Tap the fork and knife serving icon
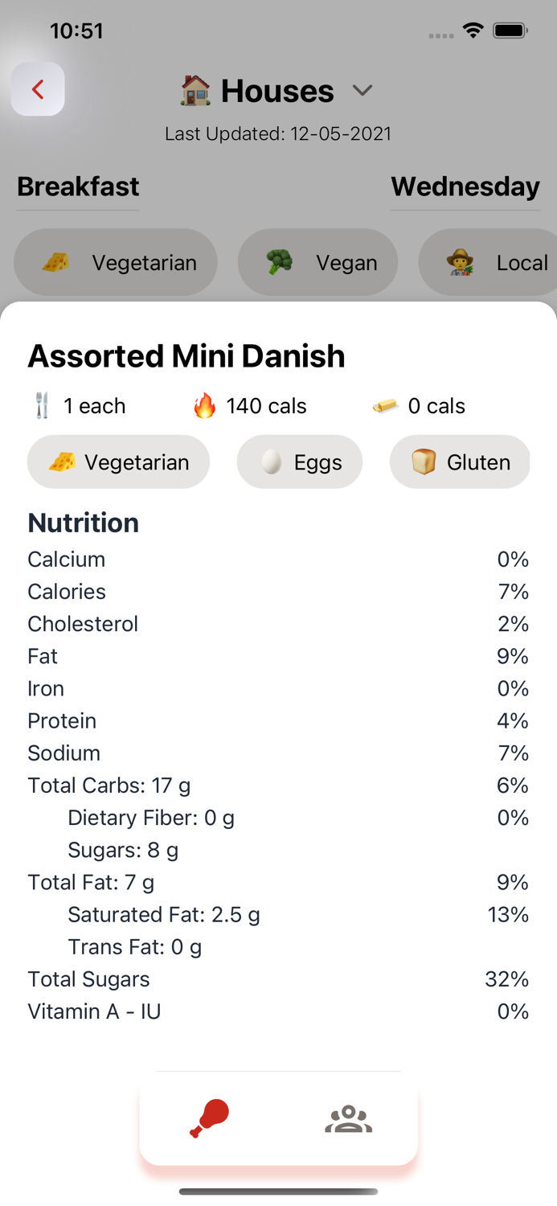The image size is (557, 1206). (43, 406)
